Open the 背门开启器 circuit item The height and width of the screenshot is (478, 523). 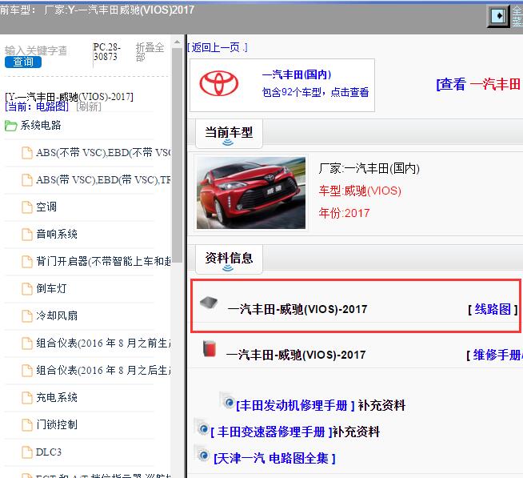point(103,261)
